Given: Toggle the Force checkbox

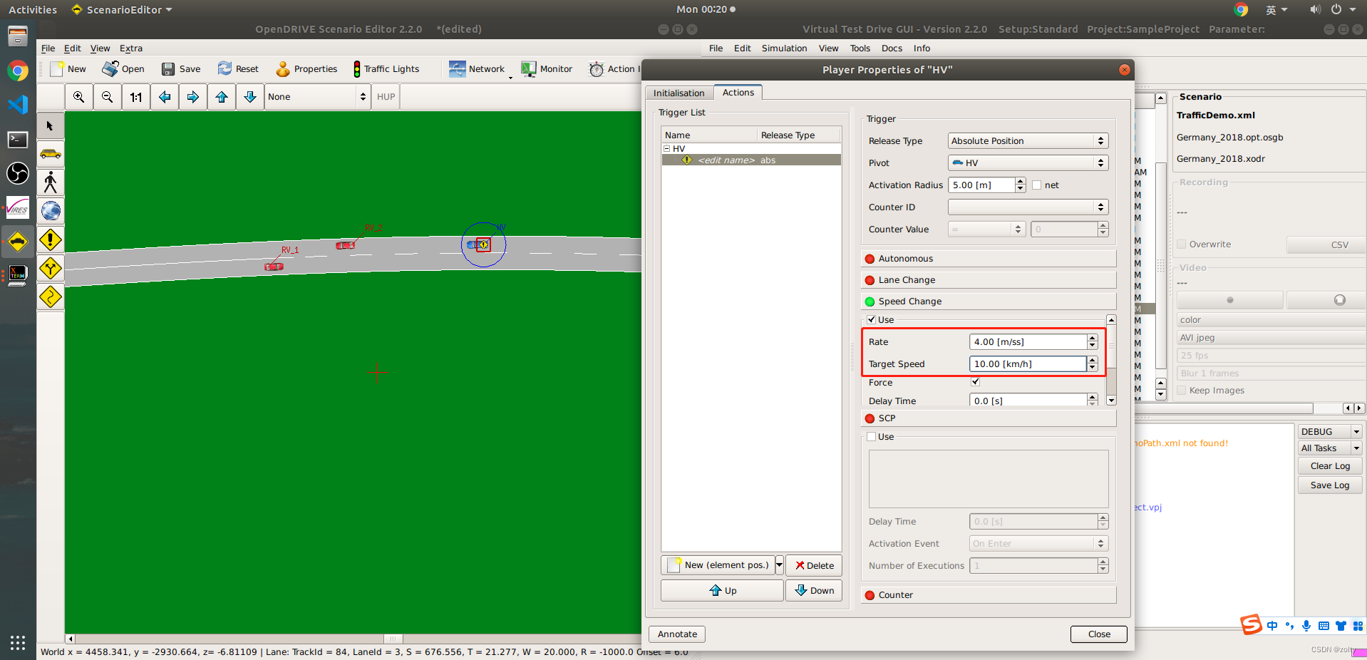Looking at the screenshot, I should pos(975,382).
